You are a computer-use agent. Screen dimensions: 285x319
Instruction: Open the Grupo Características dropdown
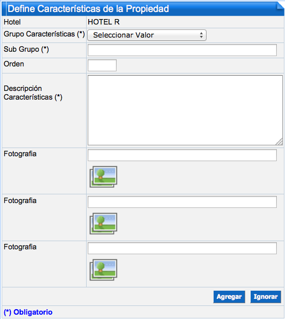(x=147, y=35)
